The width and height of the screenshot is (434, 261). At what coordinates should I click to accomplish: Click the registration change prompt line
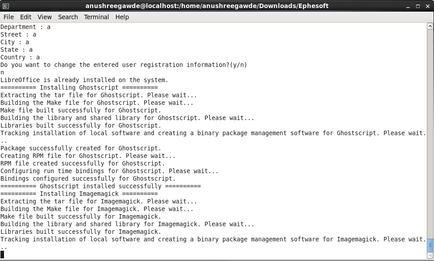coord(124,65)
